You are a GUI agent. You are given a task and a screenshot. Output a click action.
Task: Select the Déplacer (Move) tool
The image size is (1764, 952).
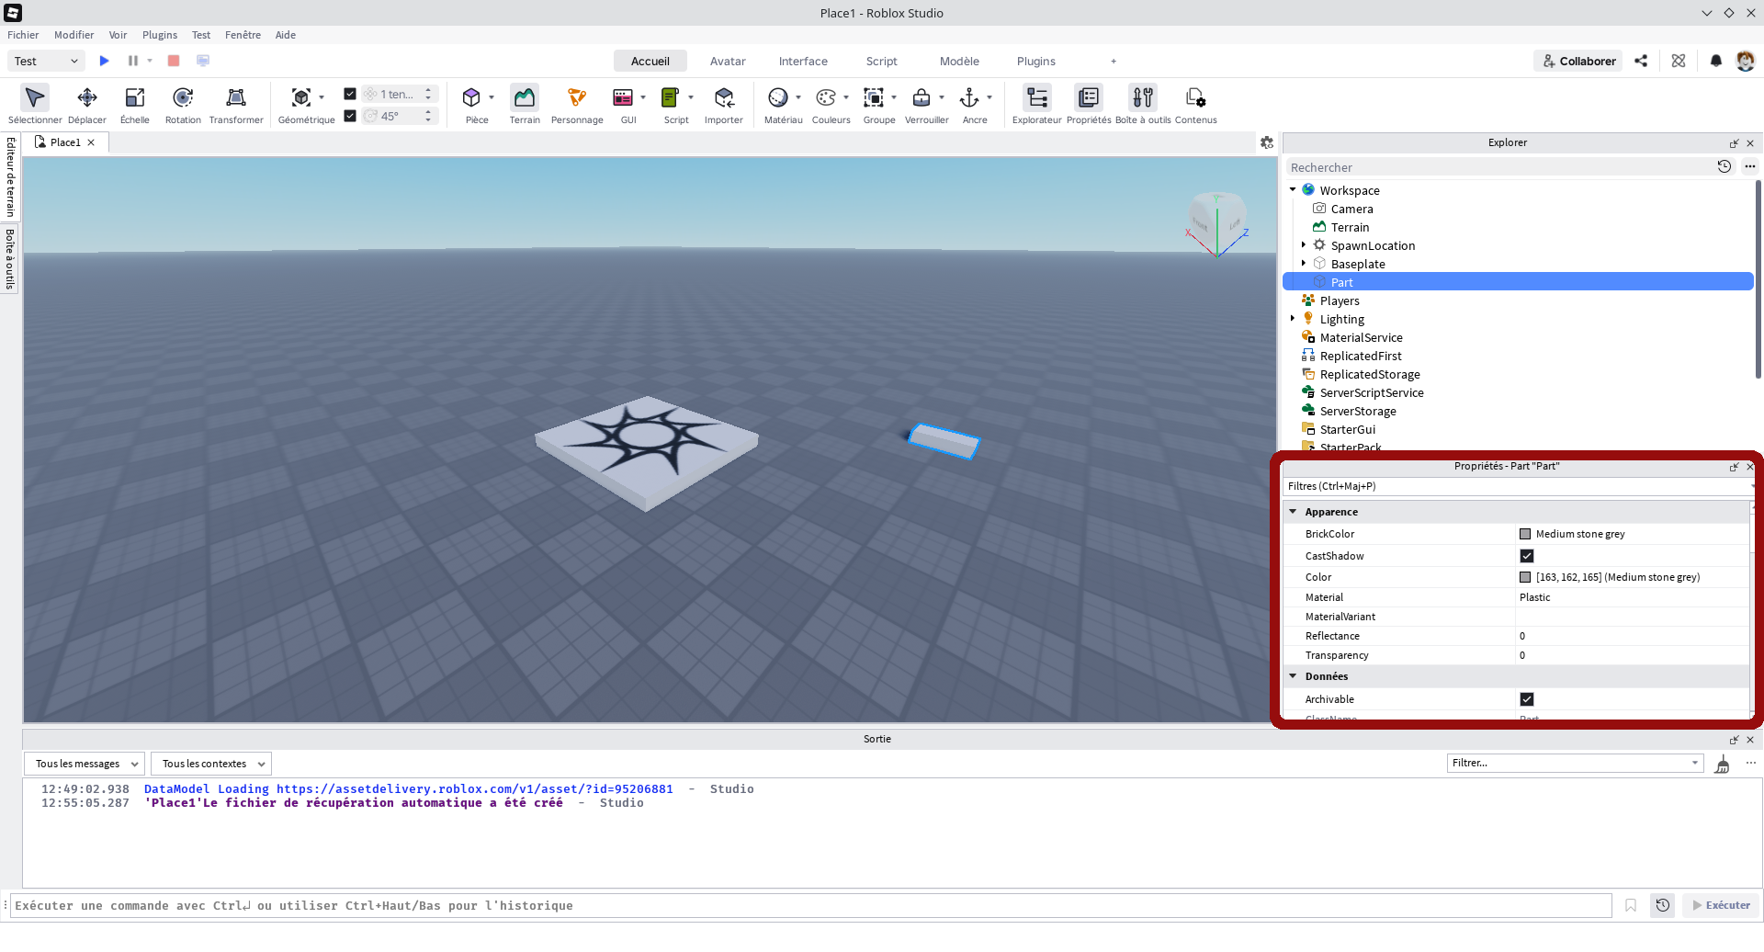pos(87,104)
